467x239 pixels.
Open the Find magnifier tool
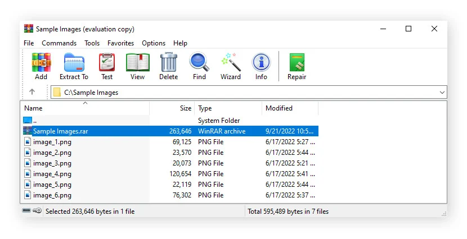(199, 62)
